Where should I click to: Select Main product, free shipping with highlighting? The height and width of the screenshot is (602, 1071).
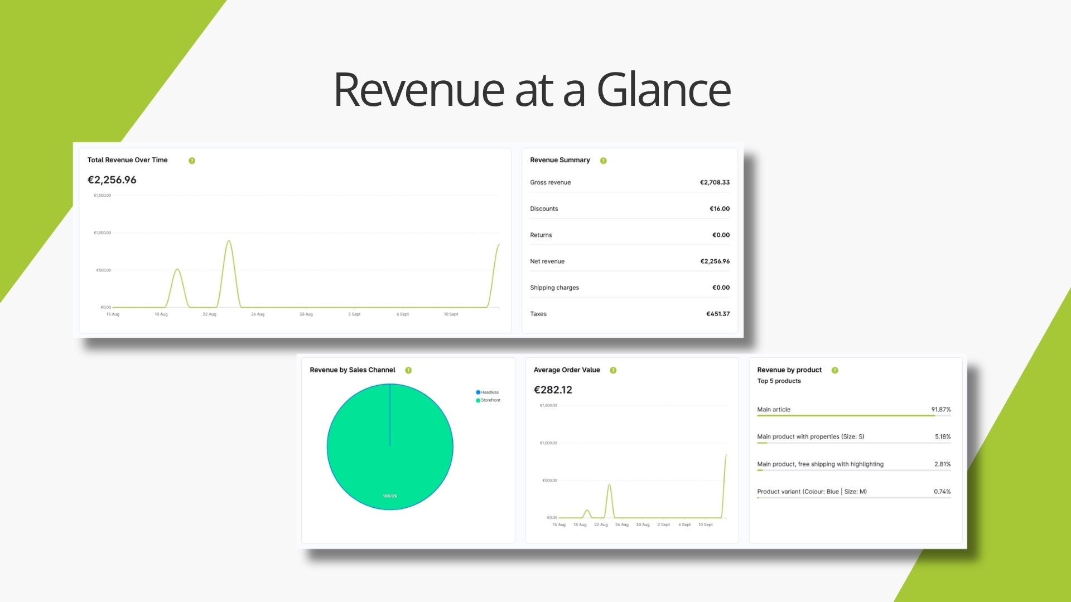click(x=820, y=464)
